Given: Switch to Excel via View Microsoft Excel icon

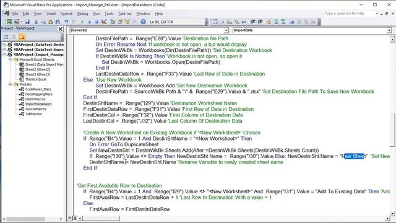Looking at the screenshot, I should coord(9,22).
